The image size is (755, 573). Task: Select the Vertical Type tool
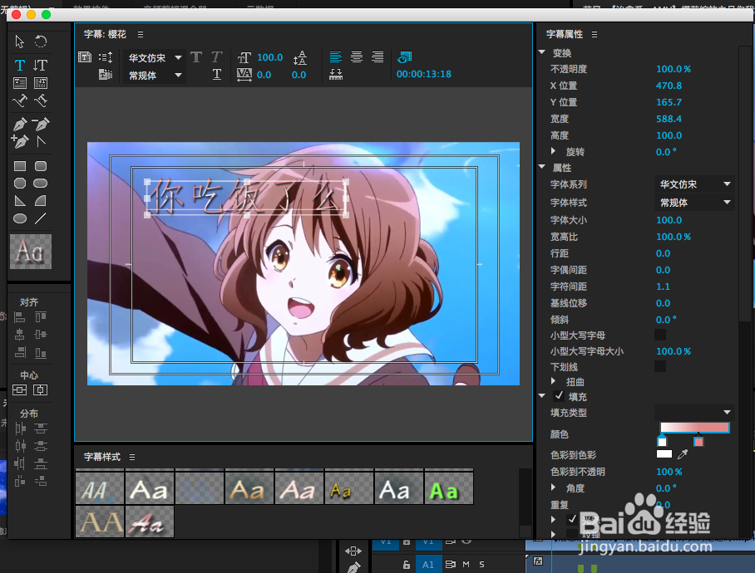pos(41,65)
